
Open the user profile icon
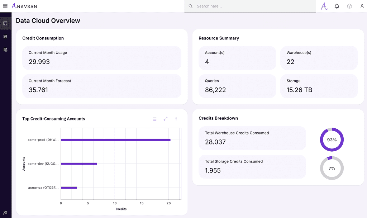pos(362,6)
